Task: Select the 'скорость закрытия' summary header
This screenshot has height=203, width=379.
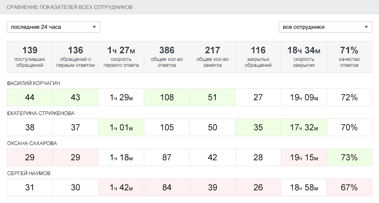Action: (304, 57)
